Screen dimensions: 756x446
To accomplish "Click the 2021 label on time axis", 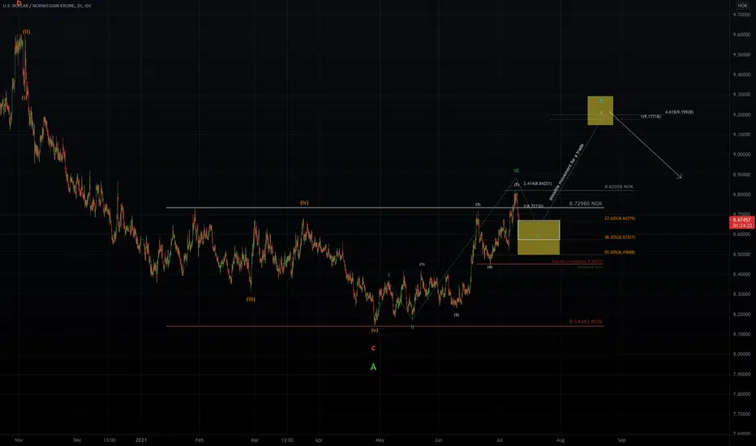I will coord(141,440).
